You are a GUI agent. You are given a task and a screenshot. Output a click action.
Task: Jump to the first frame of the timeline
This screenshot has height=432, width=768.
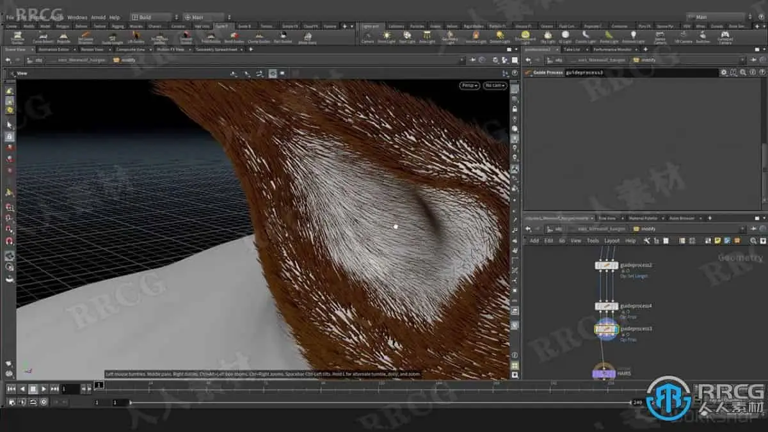pos(11,388)
